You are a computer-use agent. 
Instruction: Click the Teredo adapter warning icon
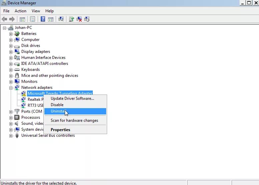point(23,93)
